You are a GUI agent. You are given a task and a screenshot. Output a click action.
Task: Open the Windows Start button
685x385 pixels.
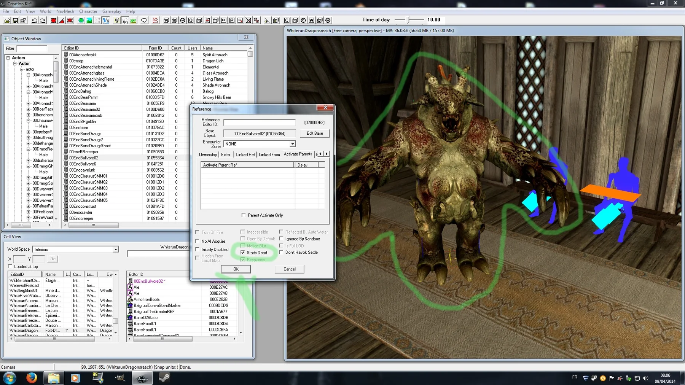point(9,378)
